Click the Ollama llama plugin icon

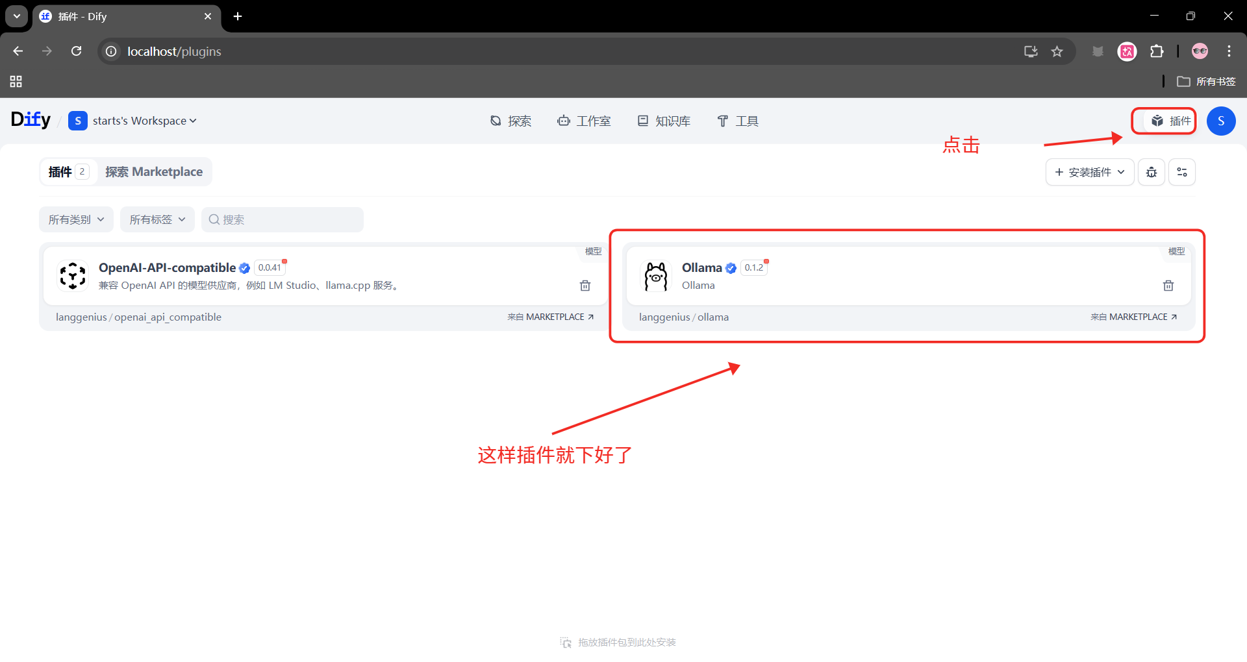pos(656,276)
